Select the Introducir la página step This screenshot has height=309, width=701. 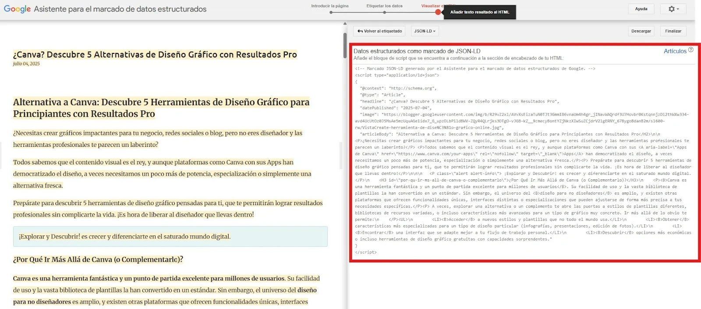330,6
